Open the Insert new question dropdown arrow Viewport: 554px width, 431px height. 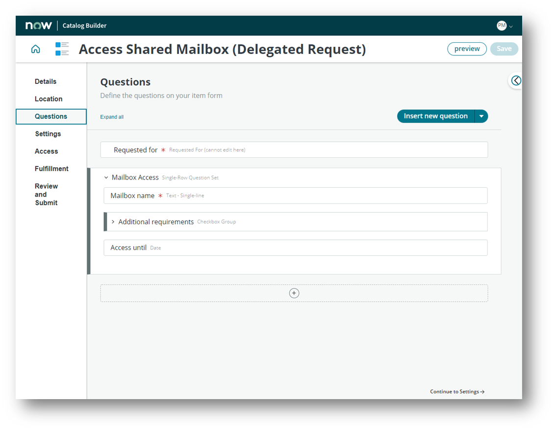coord(481,116)
